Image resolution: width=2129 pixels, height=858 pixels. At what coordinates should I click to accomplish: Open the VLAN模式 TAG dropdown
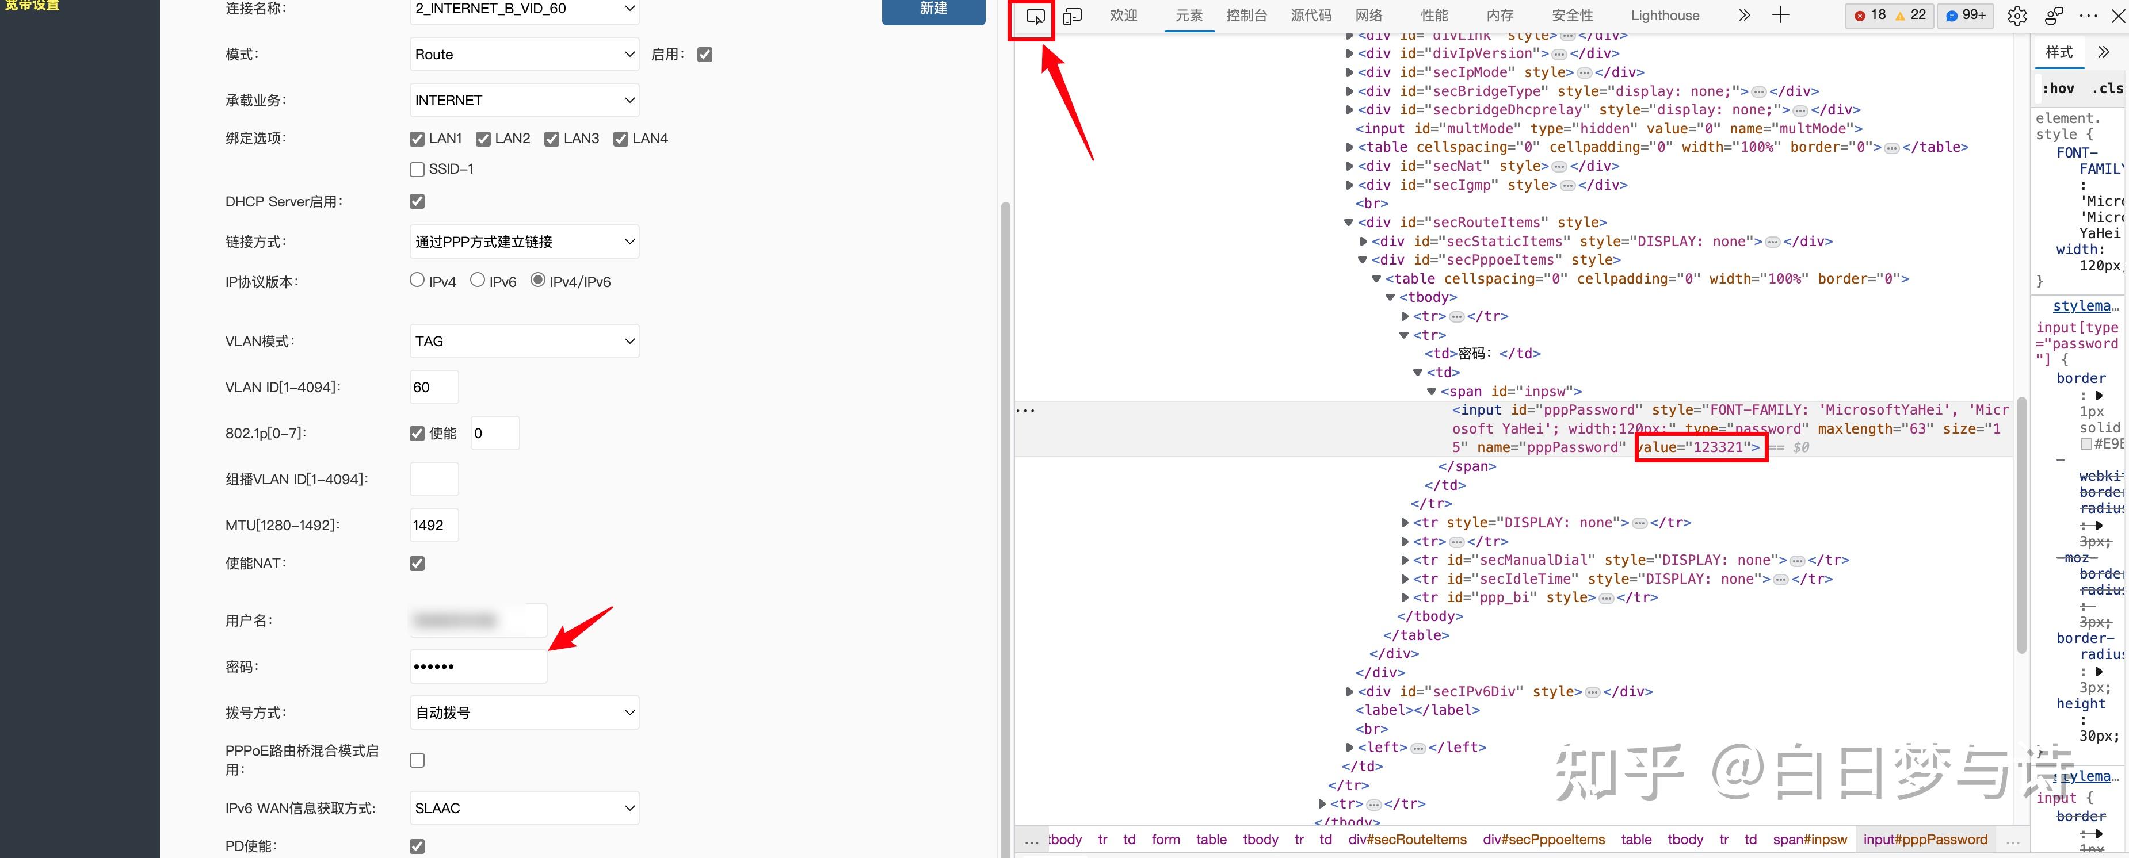pyautogui.click(x=524, y=341)
